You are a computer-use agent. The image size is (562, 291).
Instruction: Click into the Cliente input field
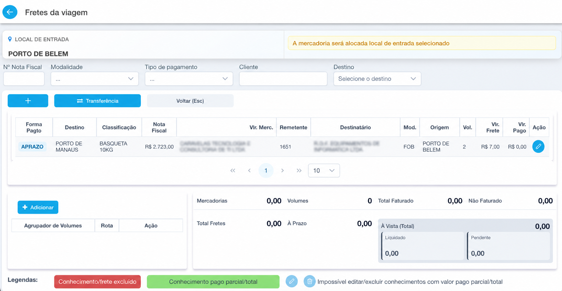(283, 79)
